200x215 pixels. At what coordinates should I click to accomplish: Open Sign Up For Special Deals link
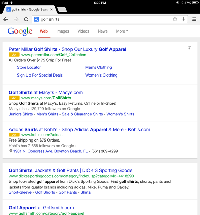[x=40, y=75]
